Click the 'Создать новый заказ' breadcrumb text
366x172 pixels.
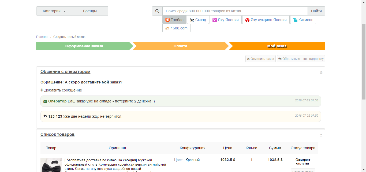click(x=69, y=37)
